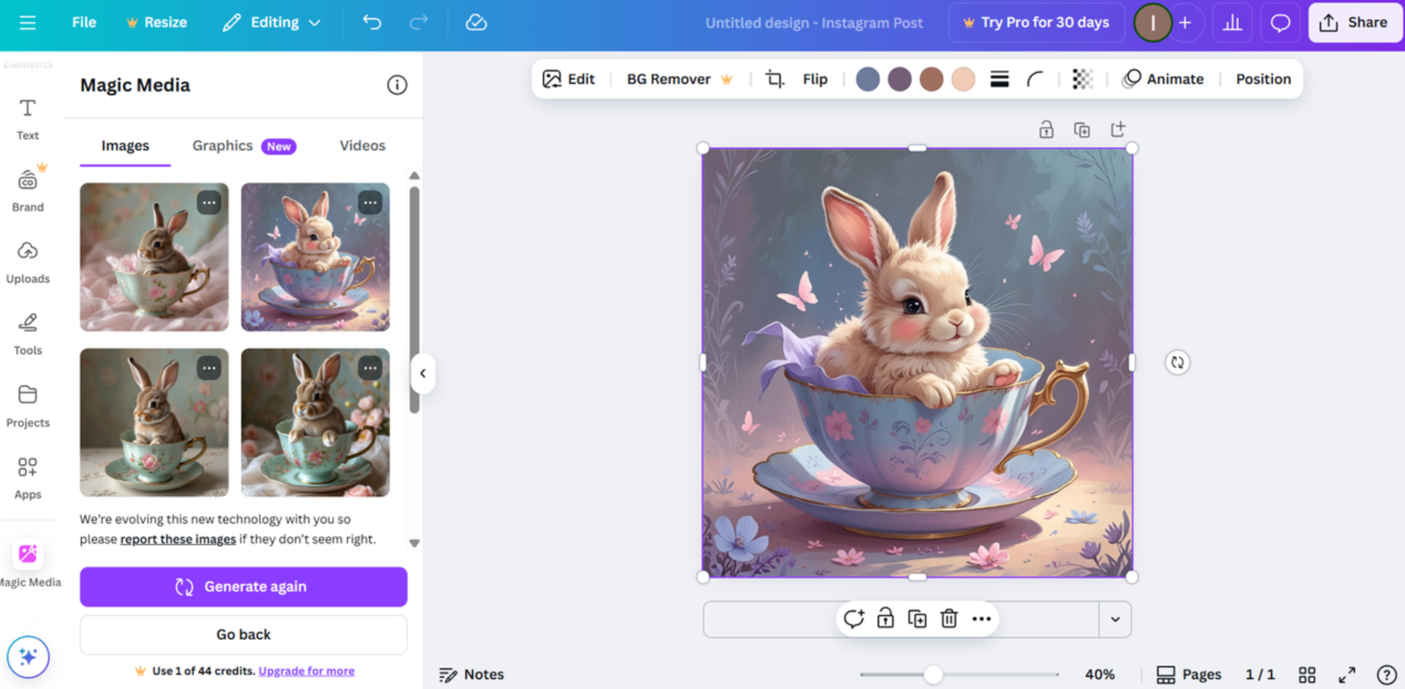
Task: Open the Uploads panel
Action: (27, 261)
